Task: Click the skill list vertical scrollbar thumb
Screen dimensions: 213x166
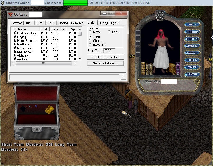Action: pos(80,34)
